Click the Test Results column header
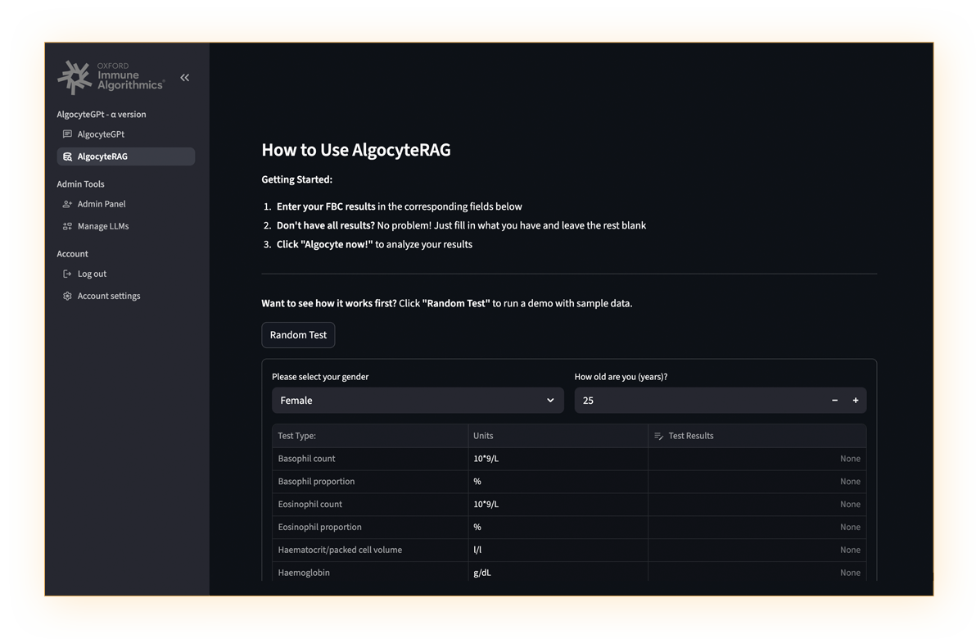 757,436
